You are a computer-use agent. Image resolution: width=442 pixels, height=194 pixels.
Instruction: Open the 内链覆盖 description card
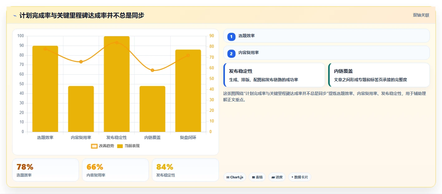point(379,75)
